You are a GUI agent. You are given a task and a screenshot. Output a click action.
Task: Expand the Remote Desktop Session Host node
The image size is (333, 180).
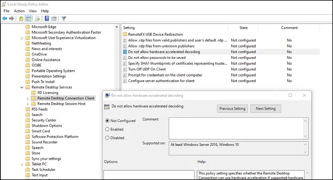pyautogui.click(x=28, y=104)
